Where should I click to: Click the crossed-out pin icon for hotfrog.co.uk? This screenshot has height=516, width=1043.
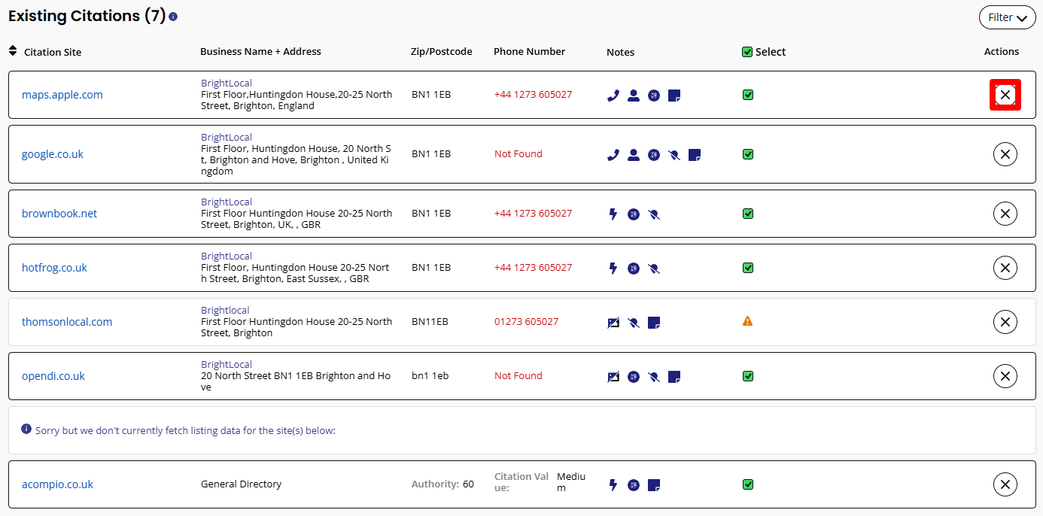(x=654, y=269)
